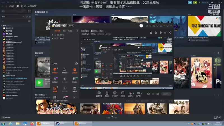Click the notification bell in stream header
Image resolution: width=224 pixels, height=126 pixels.
click(165, 32)
